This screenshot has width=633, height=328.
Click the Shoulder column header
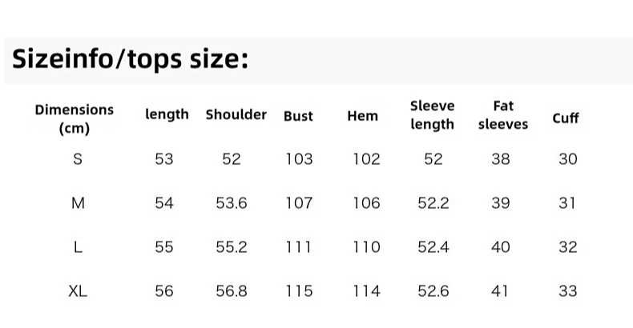[236, 114]
